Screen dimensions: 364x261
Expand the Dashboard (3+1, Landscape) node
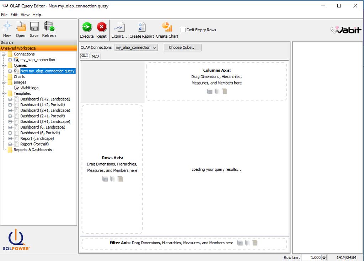(x=10, y=121)
